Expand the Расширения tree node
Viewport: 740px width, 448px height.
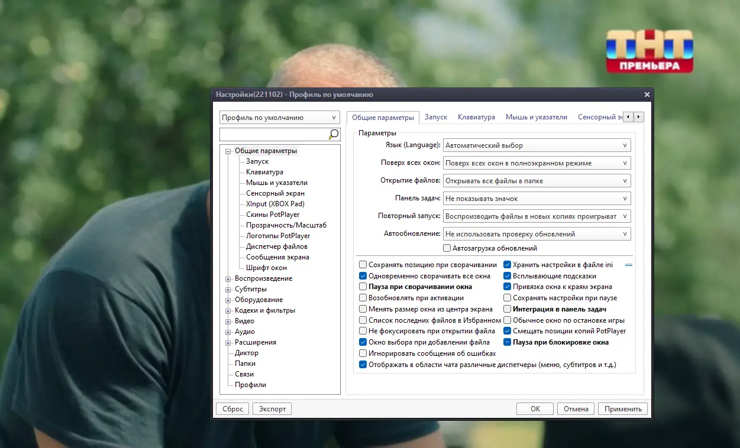pyautogui.click(x=228, y=343)
